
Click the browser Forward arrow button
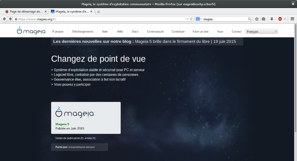coord(10,19)
